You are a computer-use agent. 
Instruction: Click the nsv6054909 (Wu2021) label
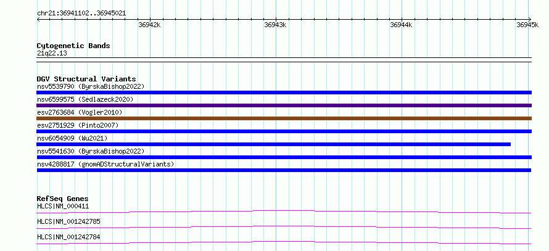[x=72, y=138]
